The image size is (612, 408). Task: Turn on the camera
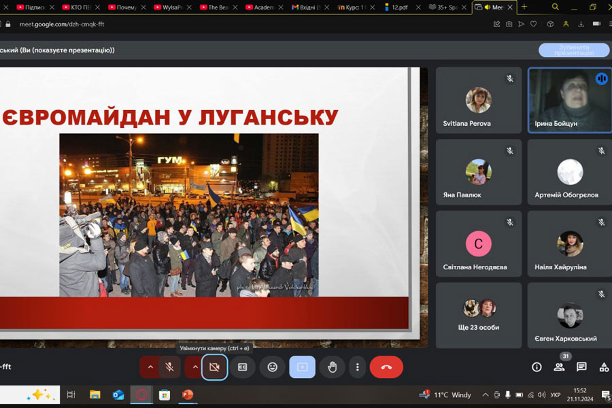[214, 367]
